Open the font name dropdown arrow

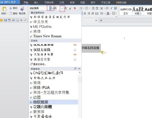point(50,8)
